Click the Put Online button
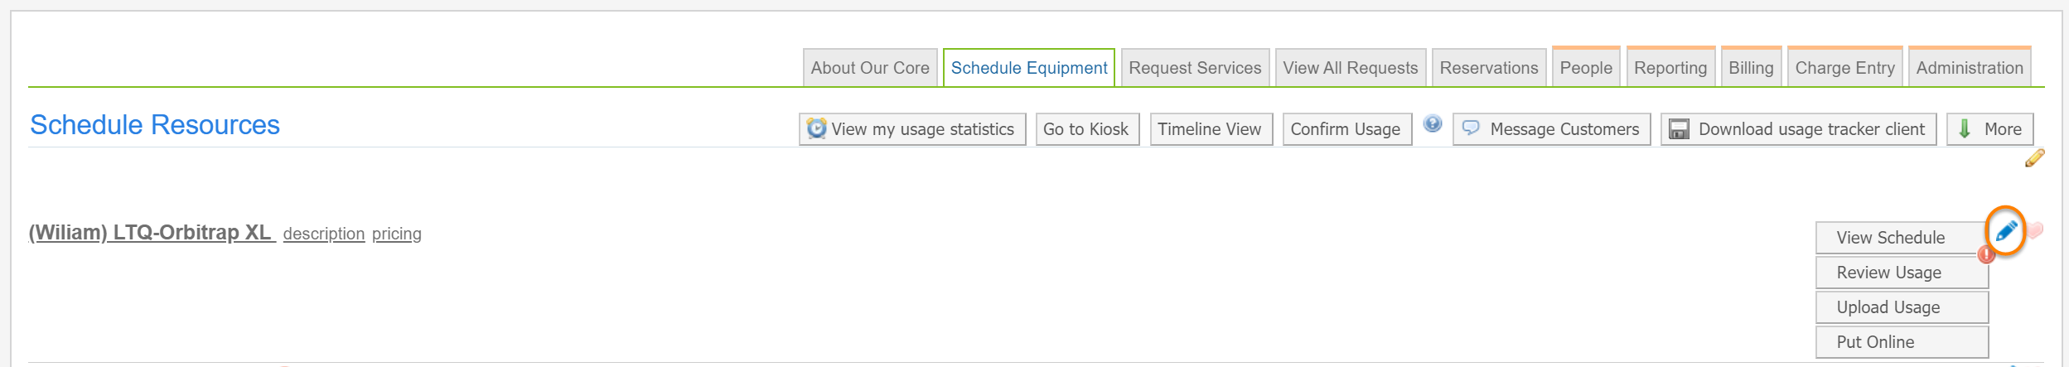This screenshot has height=367, width=2069. coord(1901,342)
